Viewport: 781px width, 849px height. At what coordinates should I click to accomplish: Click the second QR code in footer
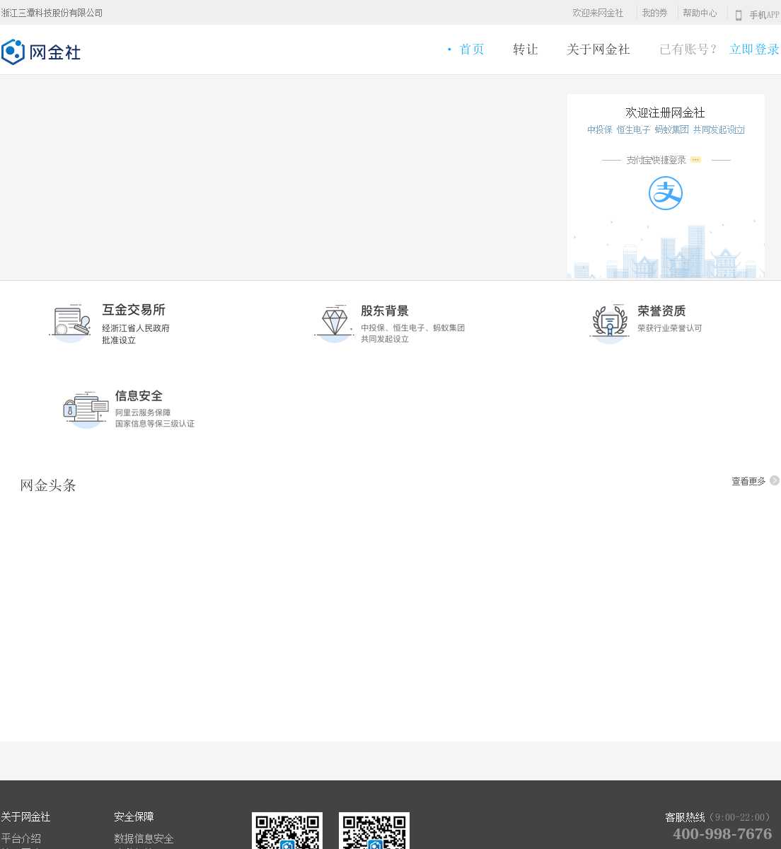coord(374,832)
